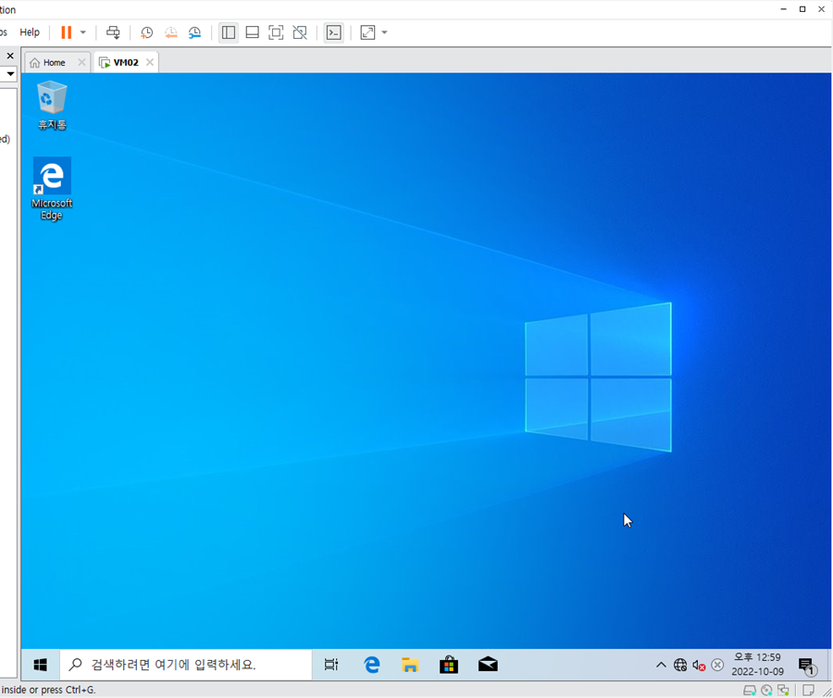Switch to Unity mode

pos(300,32)
